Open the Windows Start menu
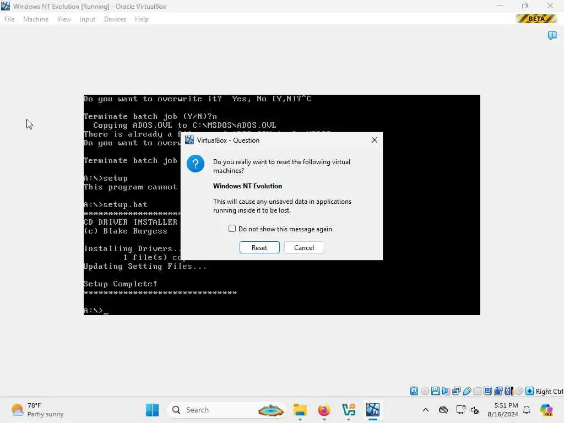 click(152, 410)
